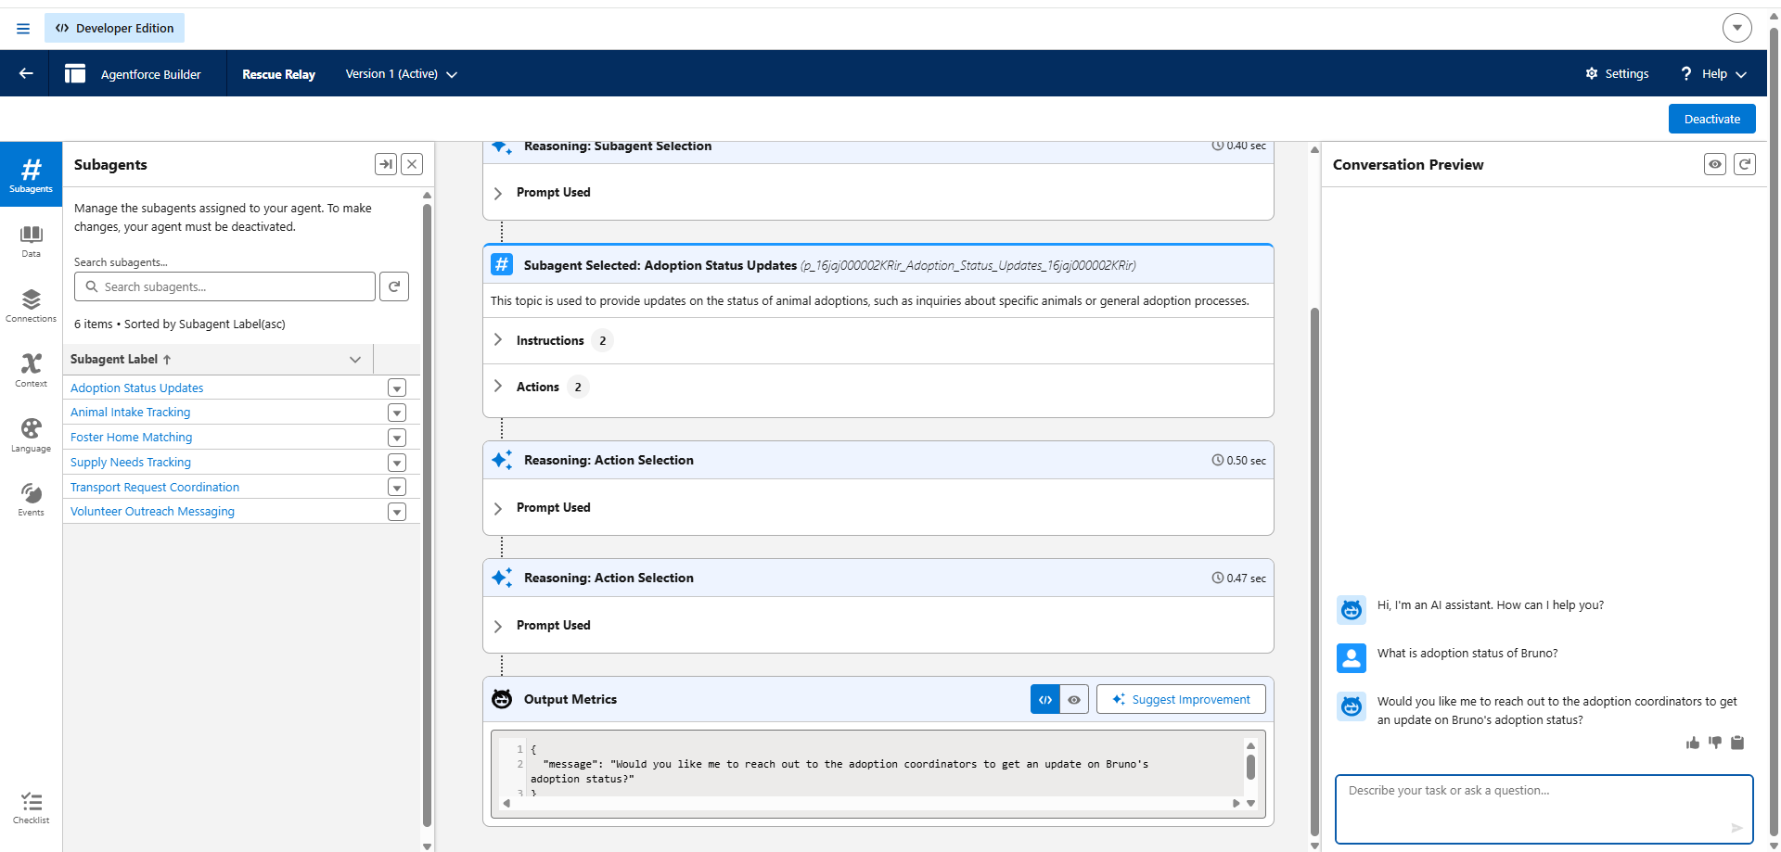Click the Subagents panel vertical scrollbar
This screenshot has width=1781, height=852.
(x=427, y=515)
